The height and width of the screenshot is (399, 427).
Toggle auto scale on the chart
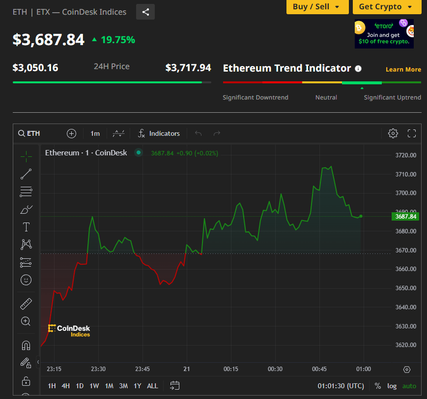[x=409, y=386]
